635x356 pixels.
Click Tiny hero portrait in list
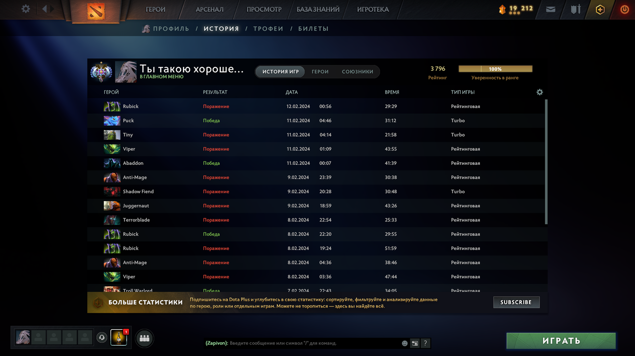112,135
